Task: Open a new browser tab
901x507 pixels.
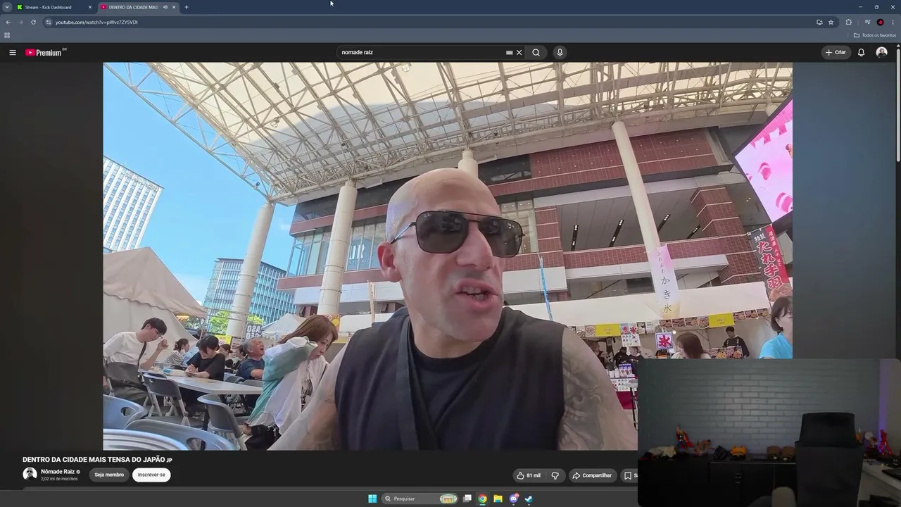Action: click(187, 7)
